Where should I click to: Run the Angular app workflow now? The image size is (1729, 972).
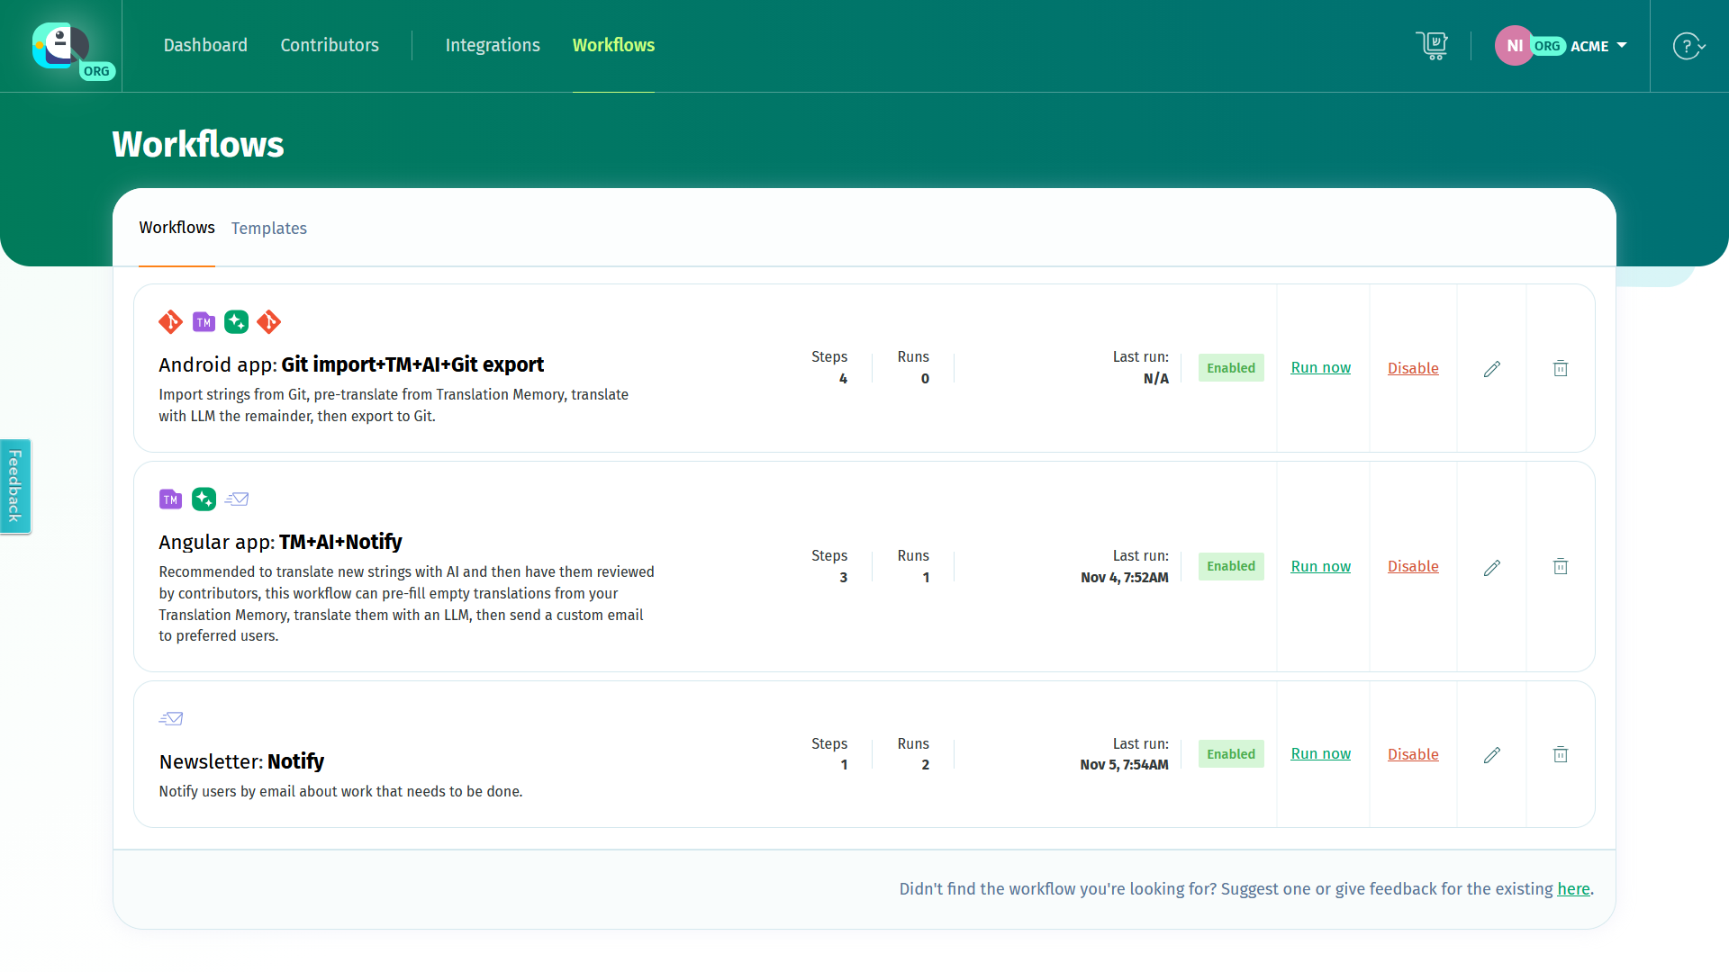point(1320,566)
